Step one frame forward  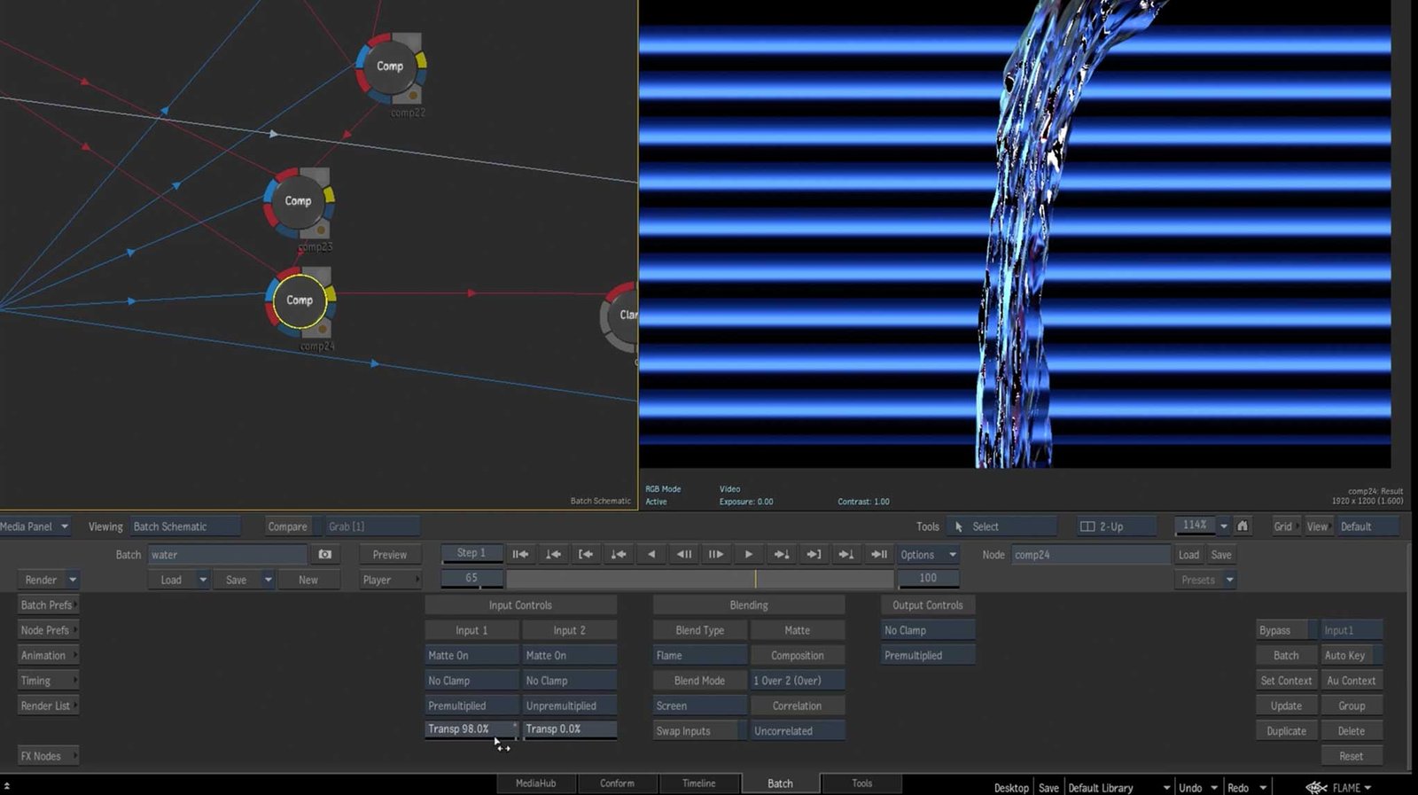716,554
